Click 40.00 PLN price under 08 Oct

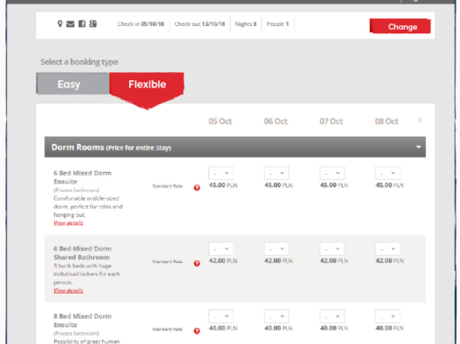[390, 329]
